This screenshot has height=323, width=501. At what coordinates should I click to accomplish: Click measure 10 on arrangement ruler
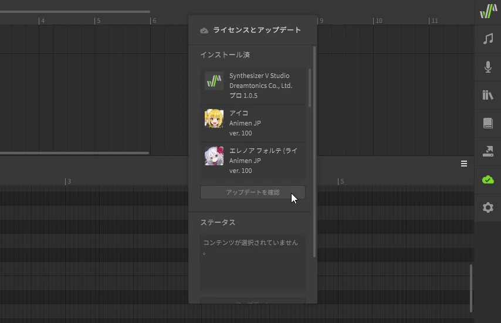point(378,21)
